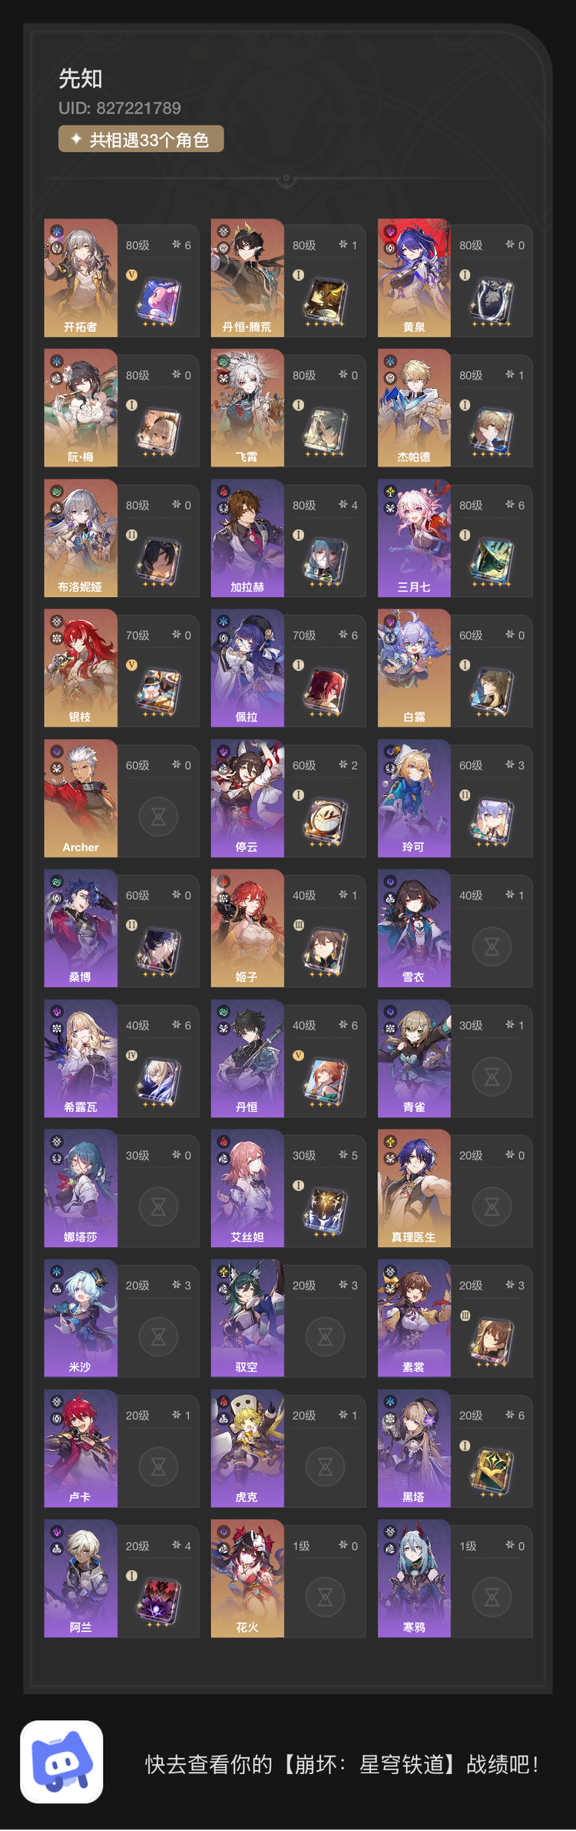Viewport: 576px width, 1831px height.
Task: Click the empty light cone slot beside 花火
Action: [x=325, y=1597]
